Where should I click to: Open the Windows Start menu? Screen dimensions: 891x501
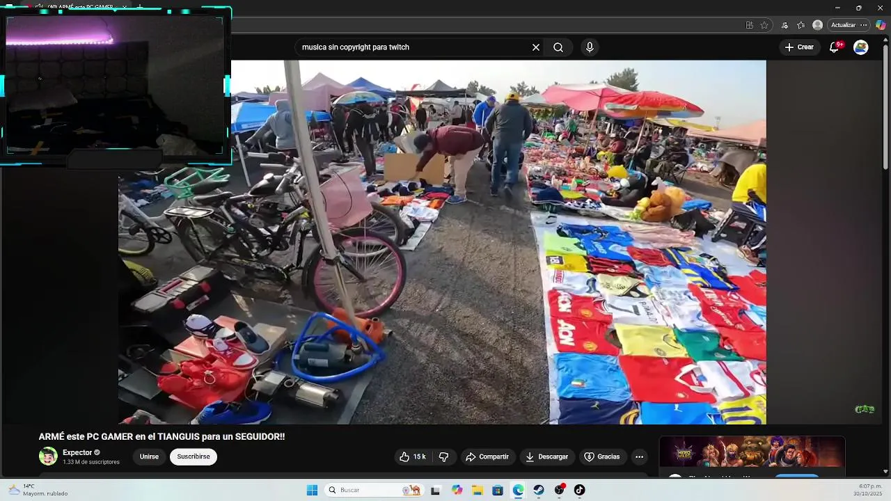[x=312, y=490]
